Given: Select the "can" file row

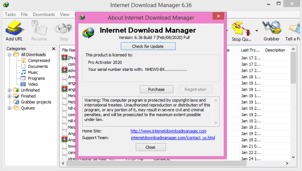Looking at the screenshot, I should pos(69,152).
